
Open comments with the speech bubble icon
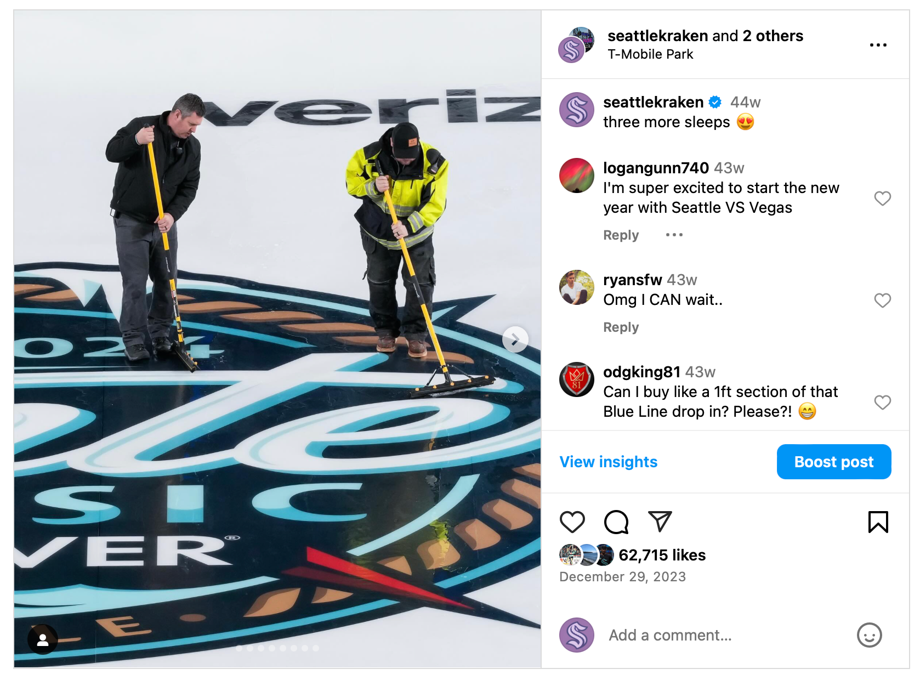[616, 522]
